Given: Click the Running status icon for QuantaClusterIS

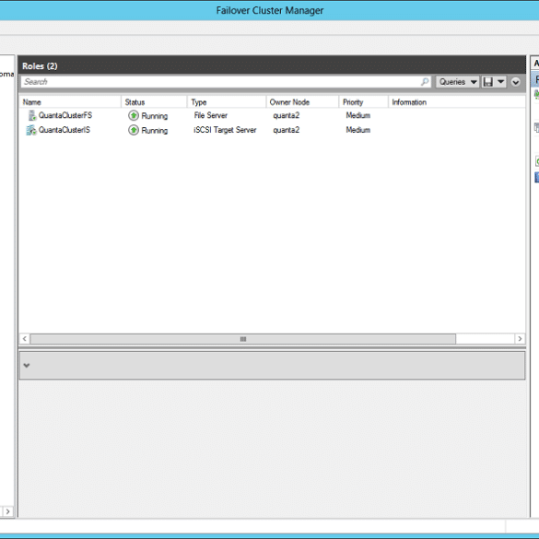Looking at the screenshot, I should coord(134,130).
